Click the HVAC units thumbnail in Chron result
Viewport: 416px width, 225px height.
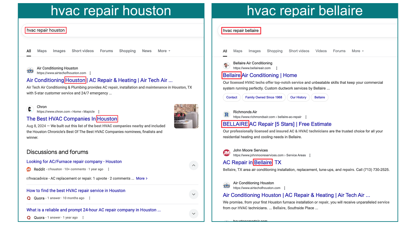tap(186, 116)
